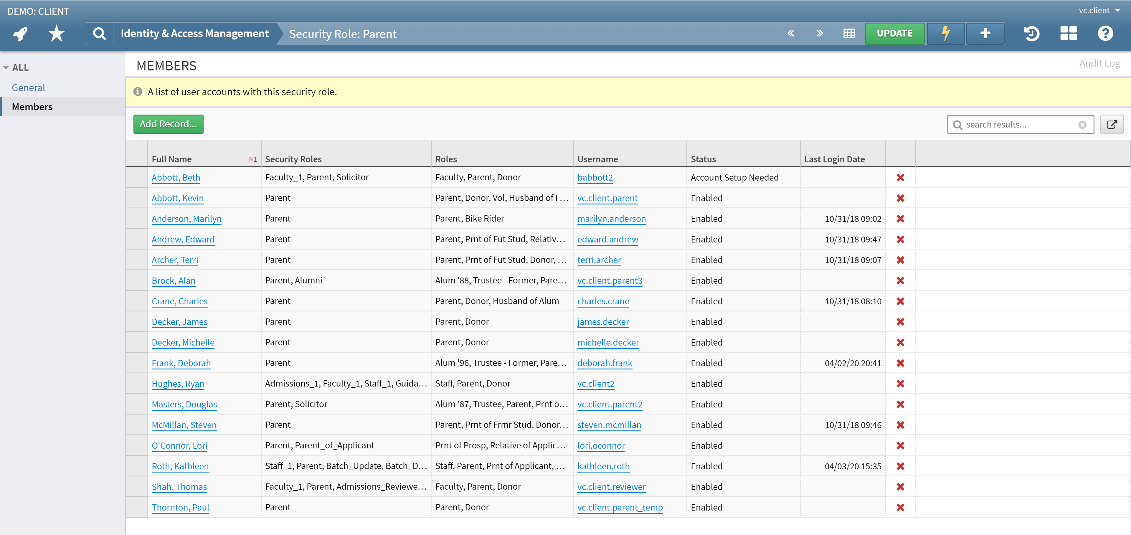Click into the search results field

tap(1020, 125)
